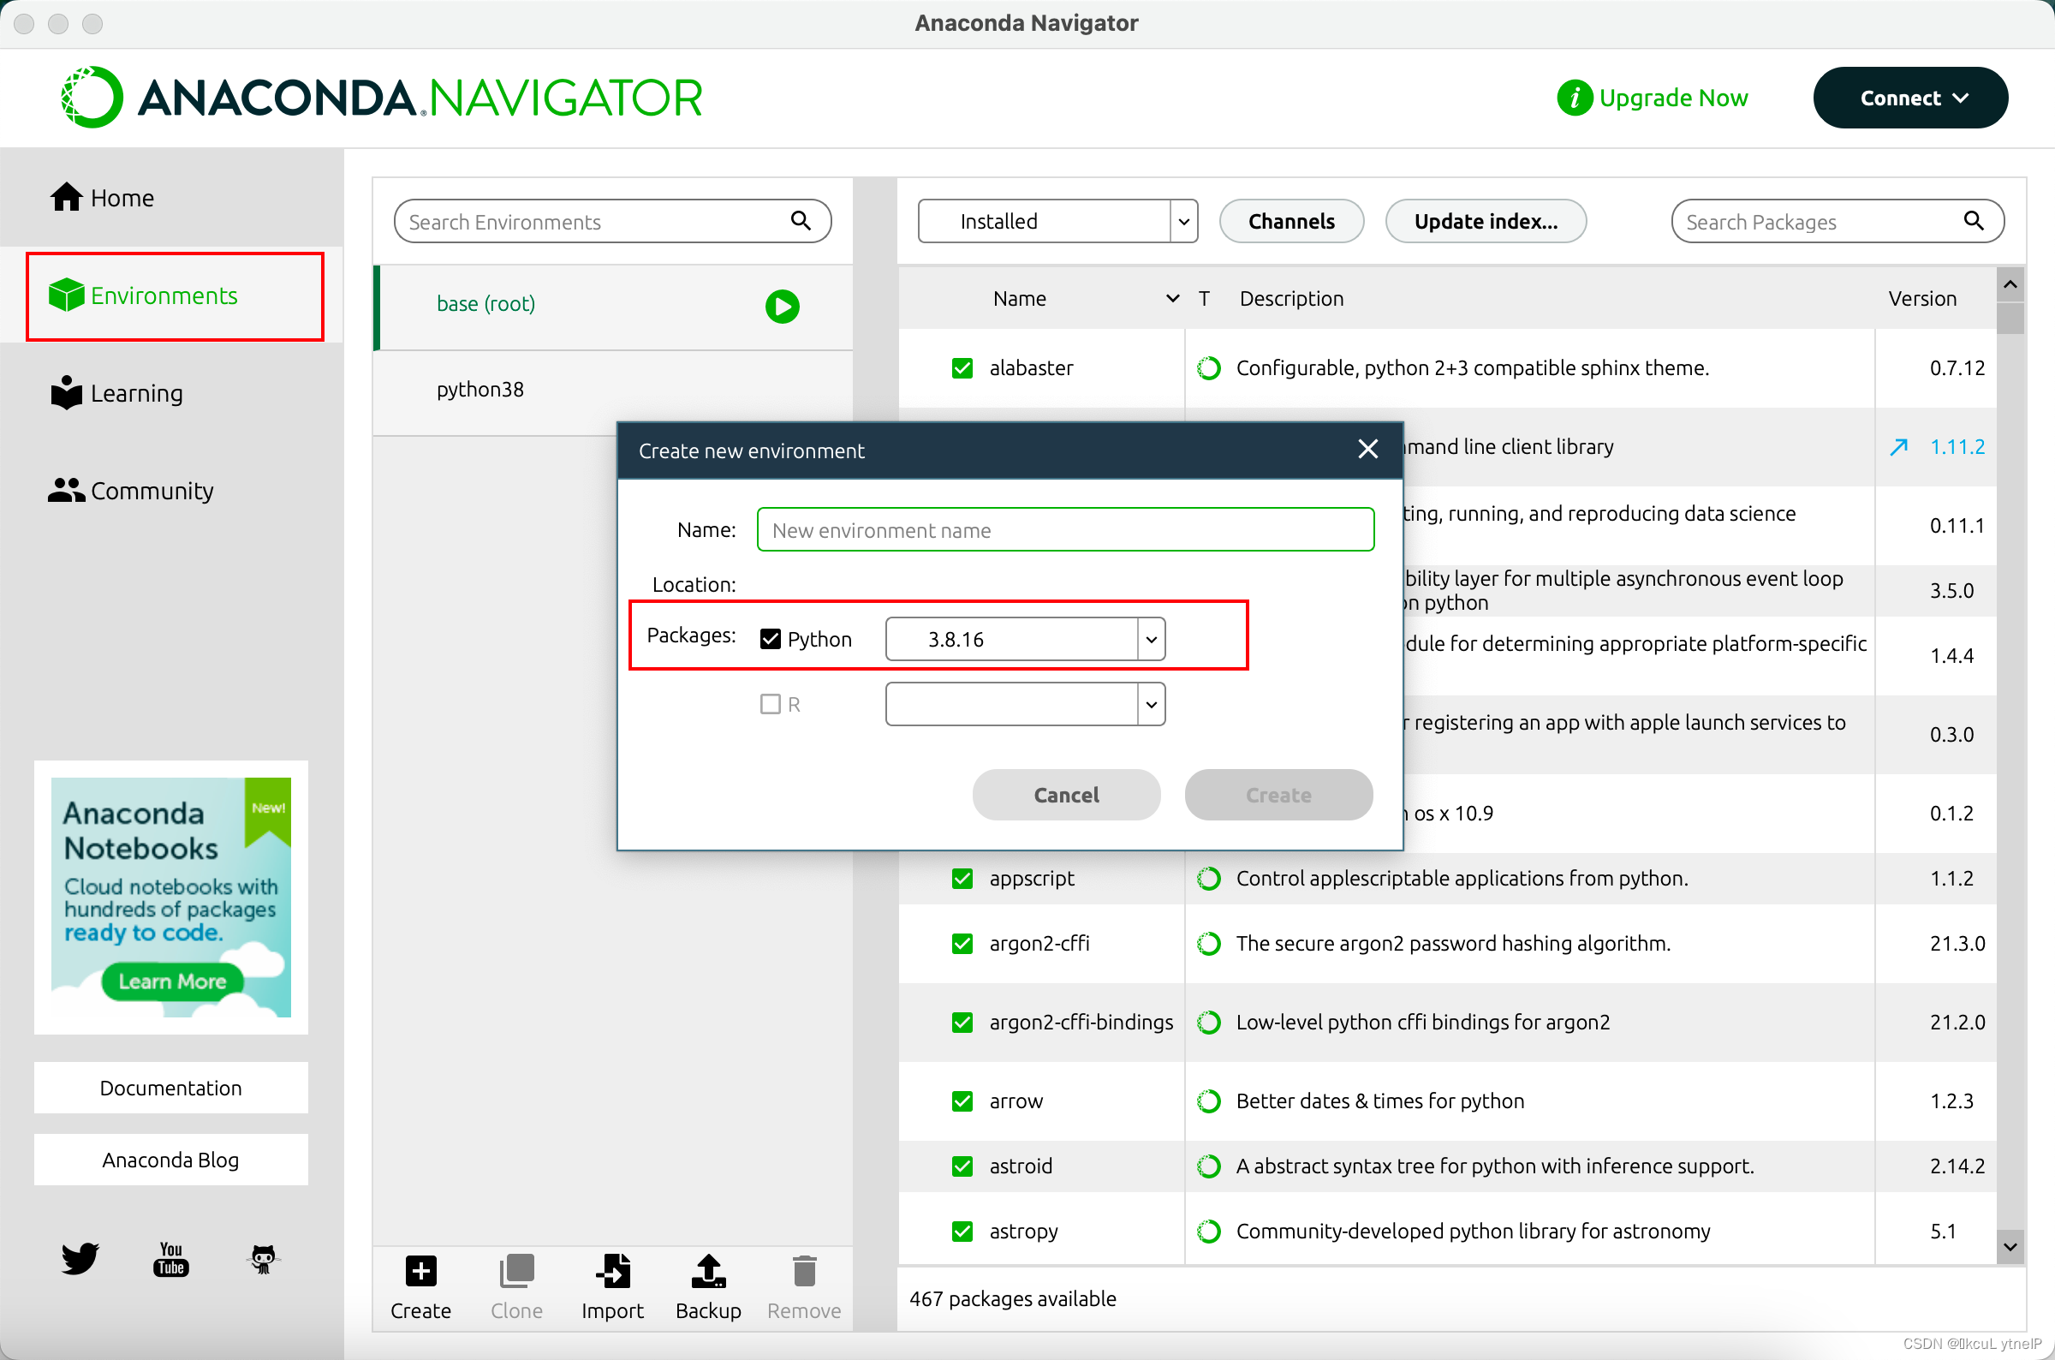This screenshot has height=1360, width=2055.
Task: Sort packages by the Name column arrow
Action: [x=1172, y=298]
